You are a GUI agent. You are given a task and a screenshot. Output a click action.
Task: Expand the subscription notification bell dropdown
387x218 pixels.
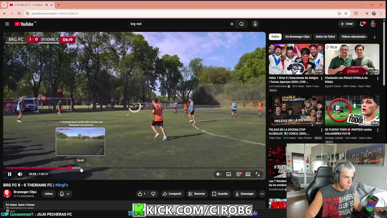65,194
